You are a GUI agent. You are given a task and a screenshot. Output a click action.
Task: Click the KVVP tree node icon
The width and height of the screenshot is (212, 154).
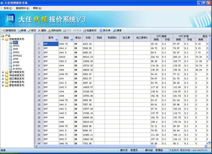coord(10,49)
